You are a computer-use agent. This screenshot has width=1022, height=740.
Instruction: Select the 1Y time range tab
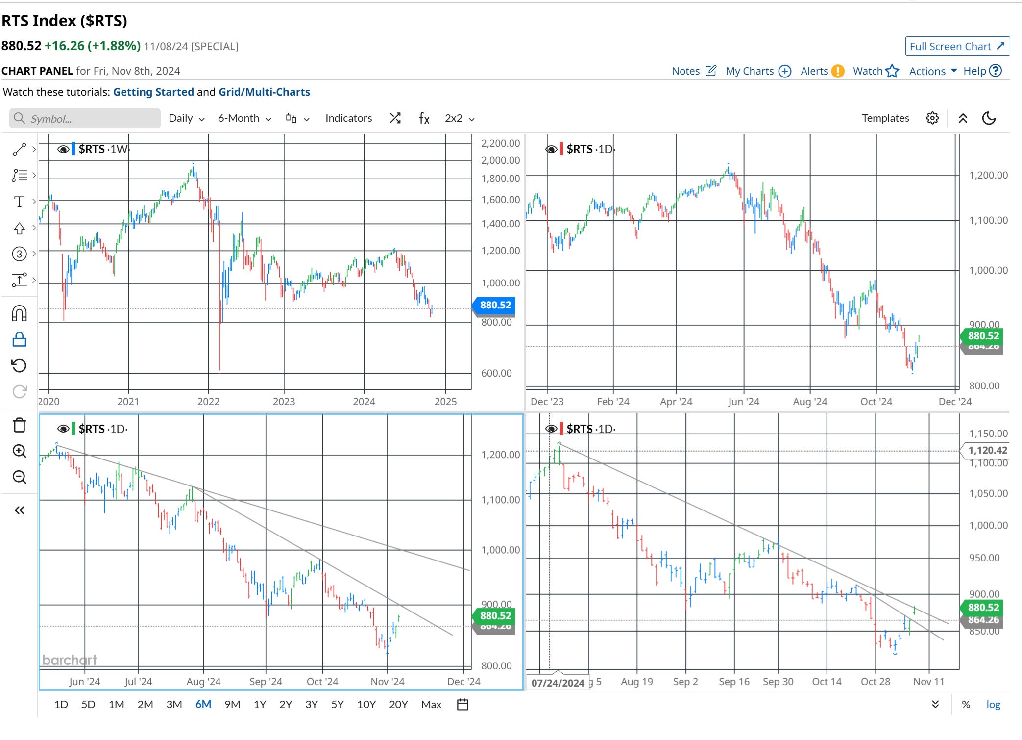(260, 705)
